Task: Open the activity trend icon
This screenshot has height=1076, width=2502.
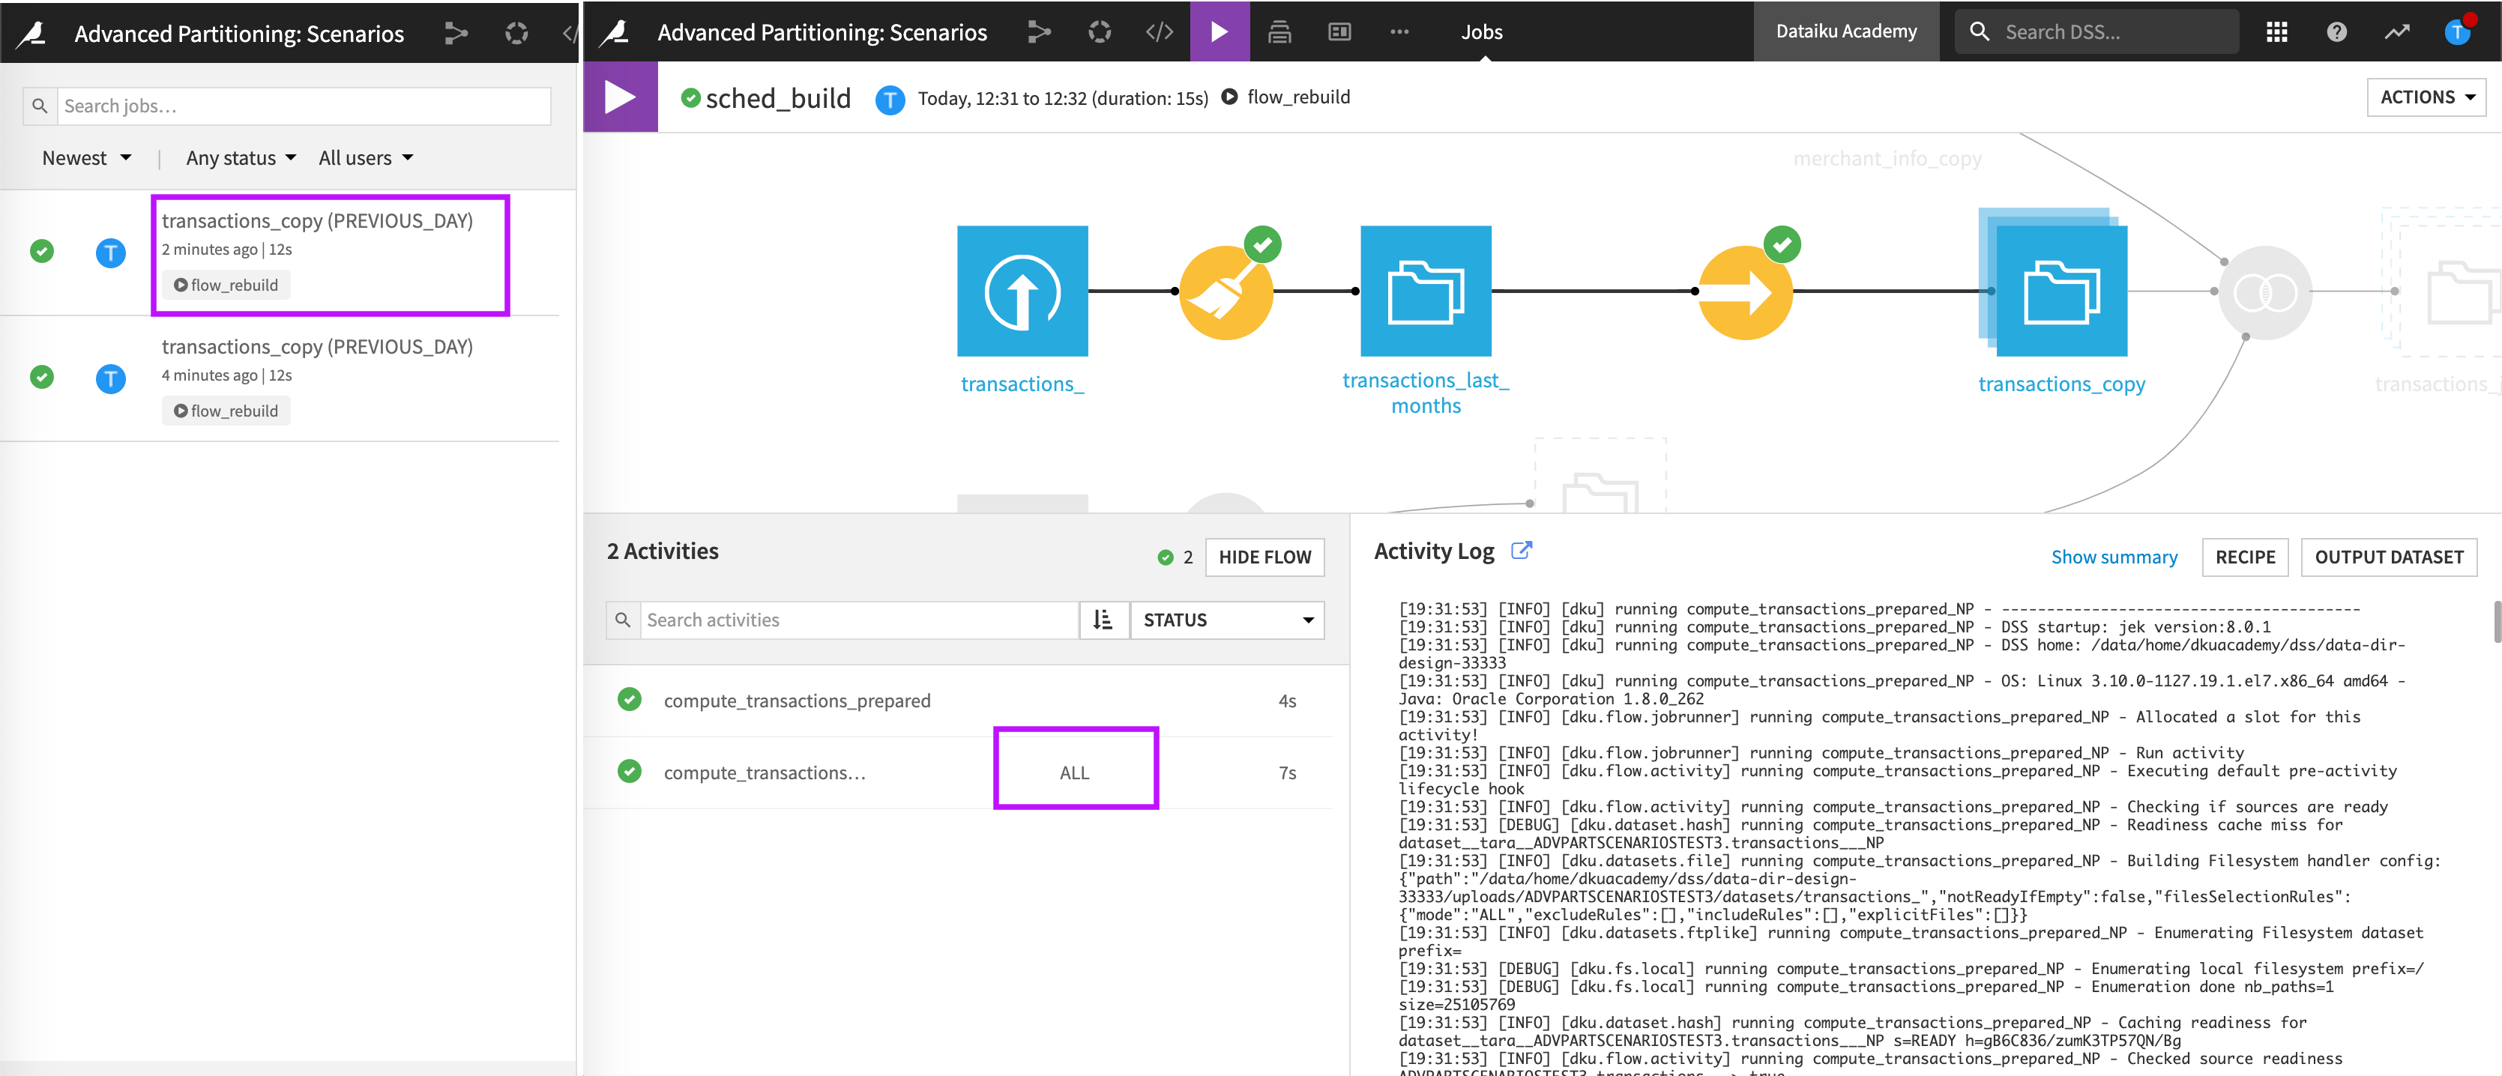Action: pos(2396,32)
